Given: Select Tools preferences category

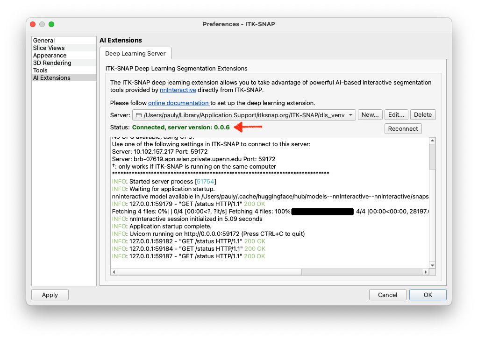Looking at the screenshot, I should pos(64,71).
